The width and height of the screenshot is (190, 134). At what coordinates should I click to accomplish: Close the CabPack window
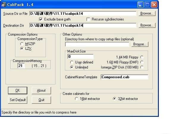click(x=154, y=5)
